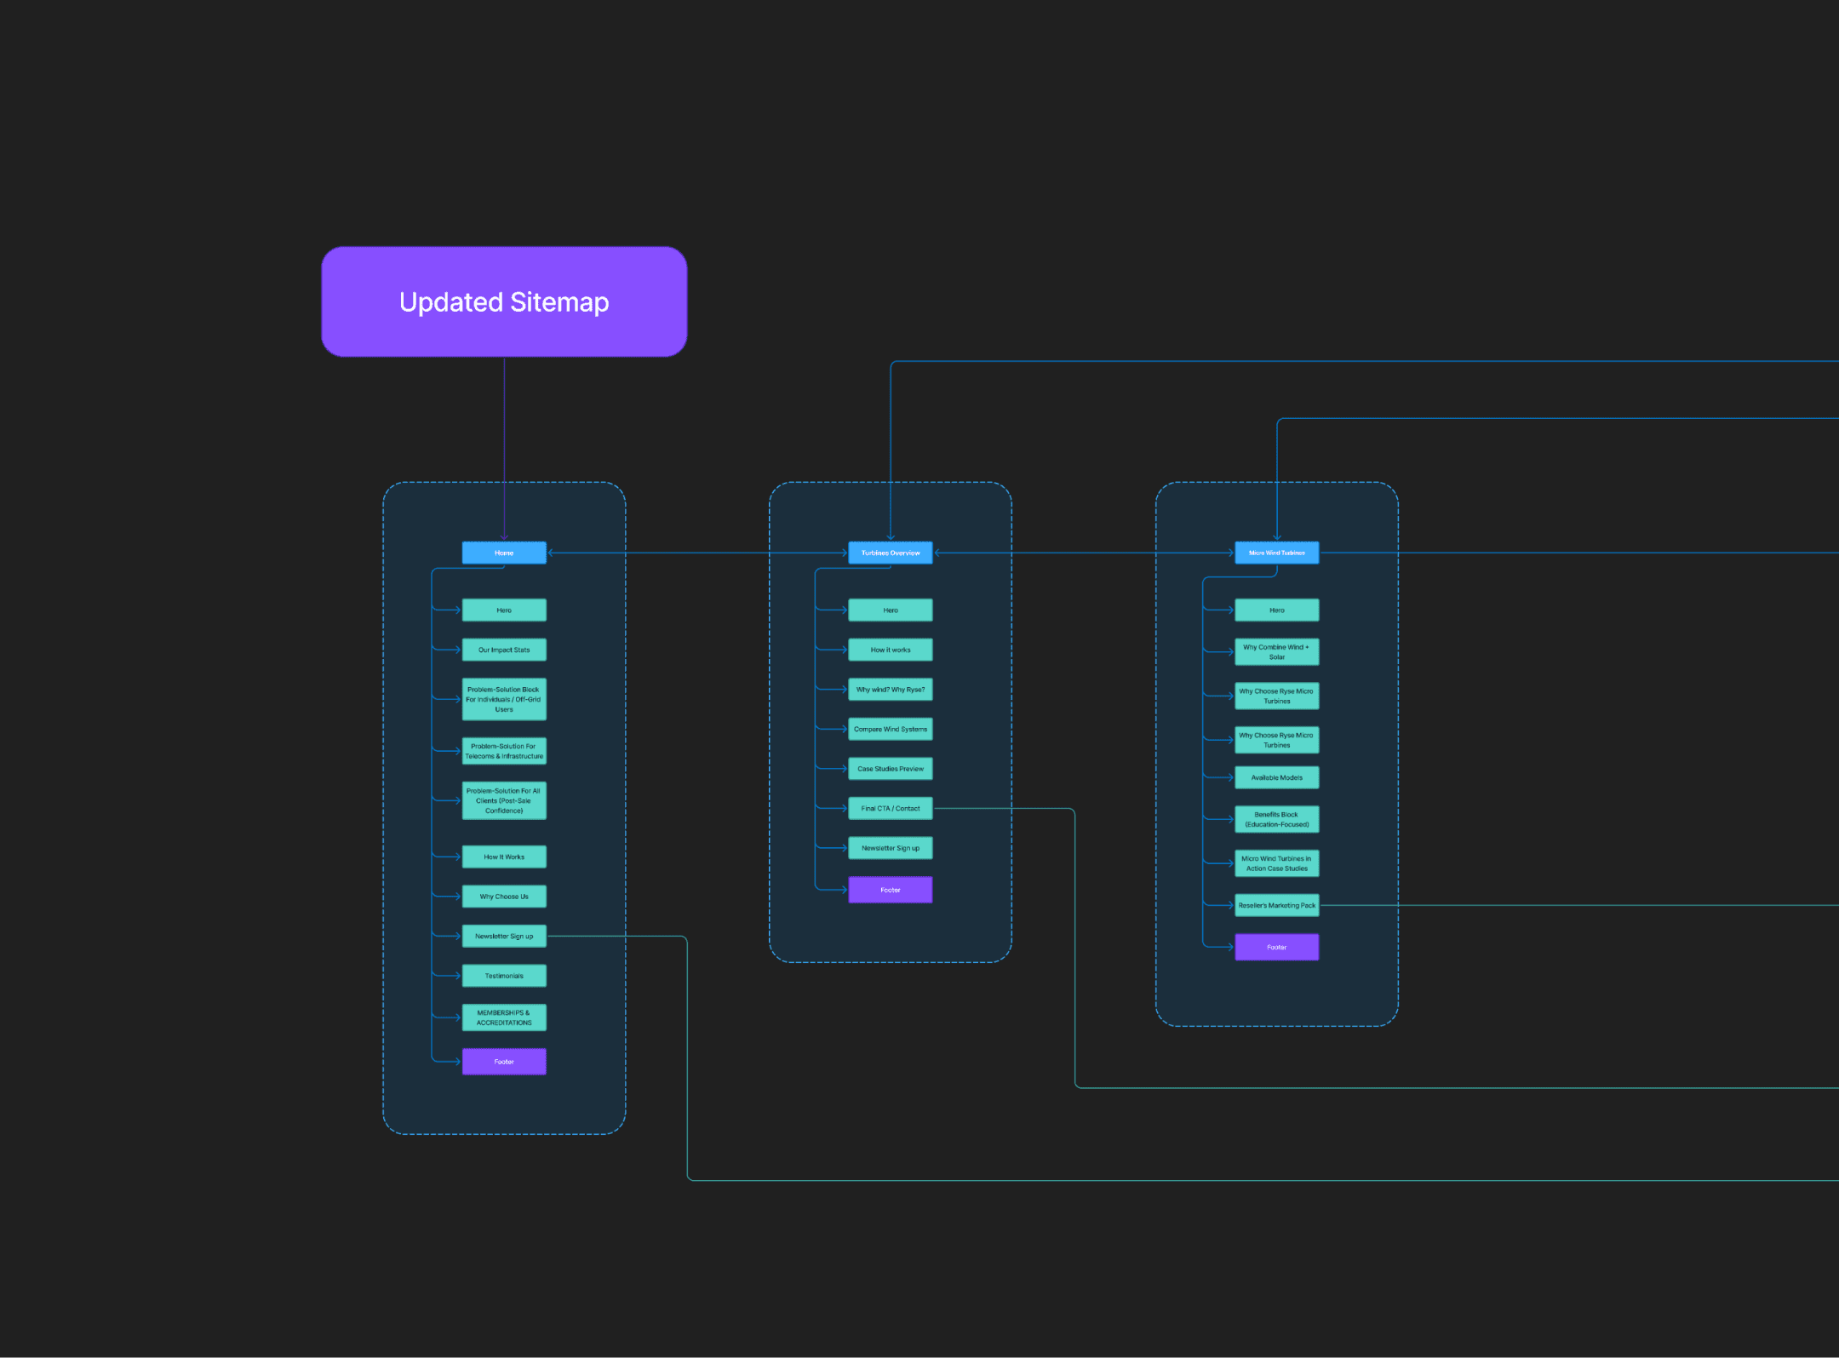The image size is (1839, 1358).
Task: Select the Final CTA / Contact node
Action: click(x=890, y=808)
